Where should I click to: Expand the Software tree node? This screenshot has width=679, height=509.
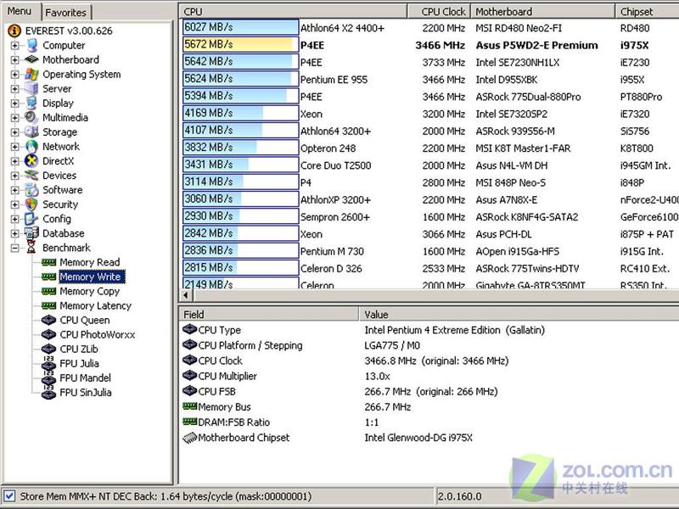14,190
